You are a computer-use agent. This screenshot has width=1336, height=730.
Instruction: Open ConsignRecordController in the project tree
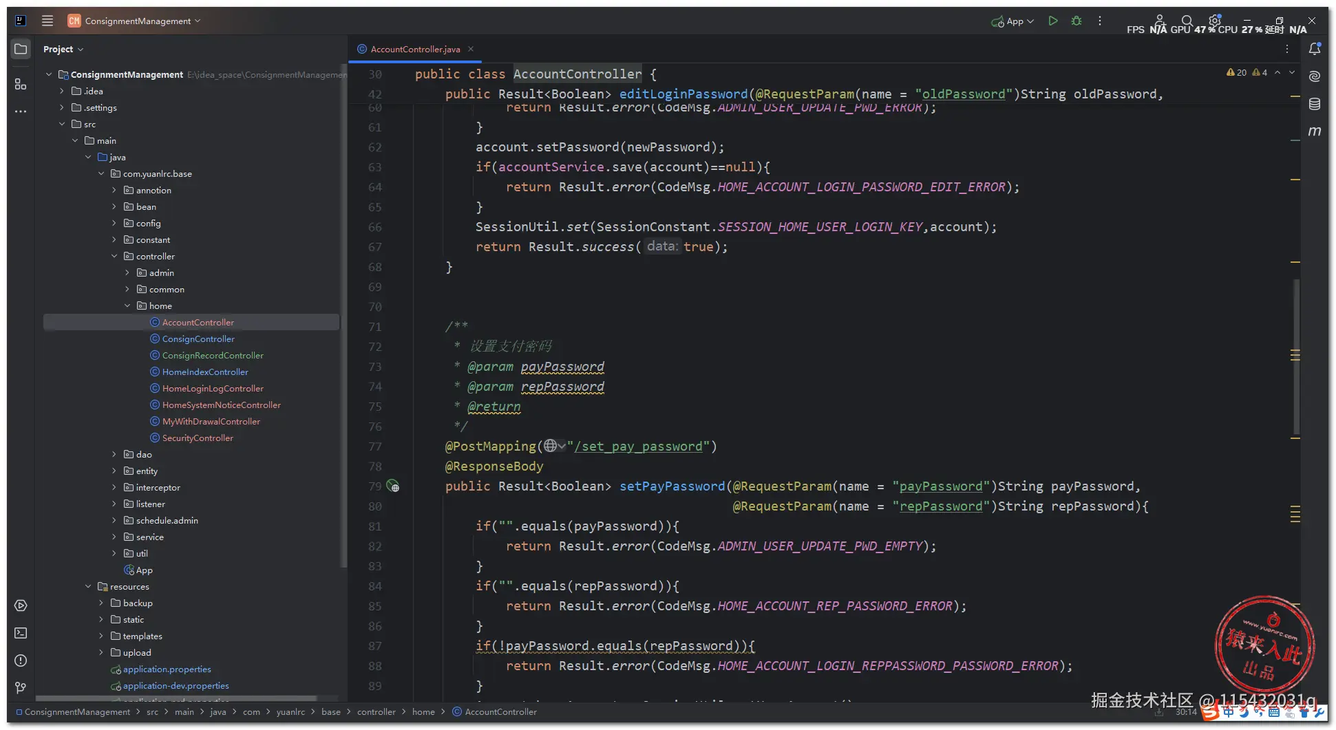(x=213, y=355)
